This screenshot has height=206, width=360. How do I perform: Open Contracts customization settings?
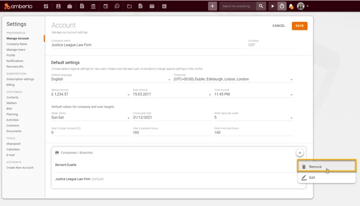point(13,125)
